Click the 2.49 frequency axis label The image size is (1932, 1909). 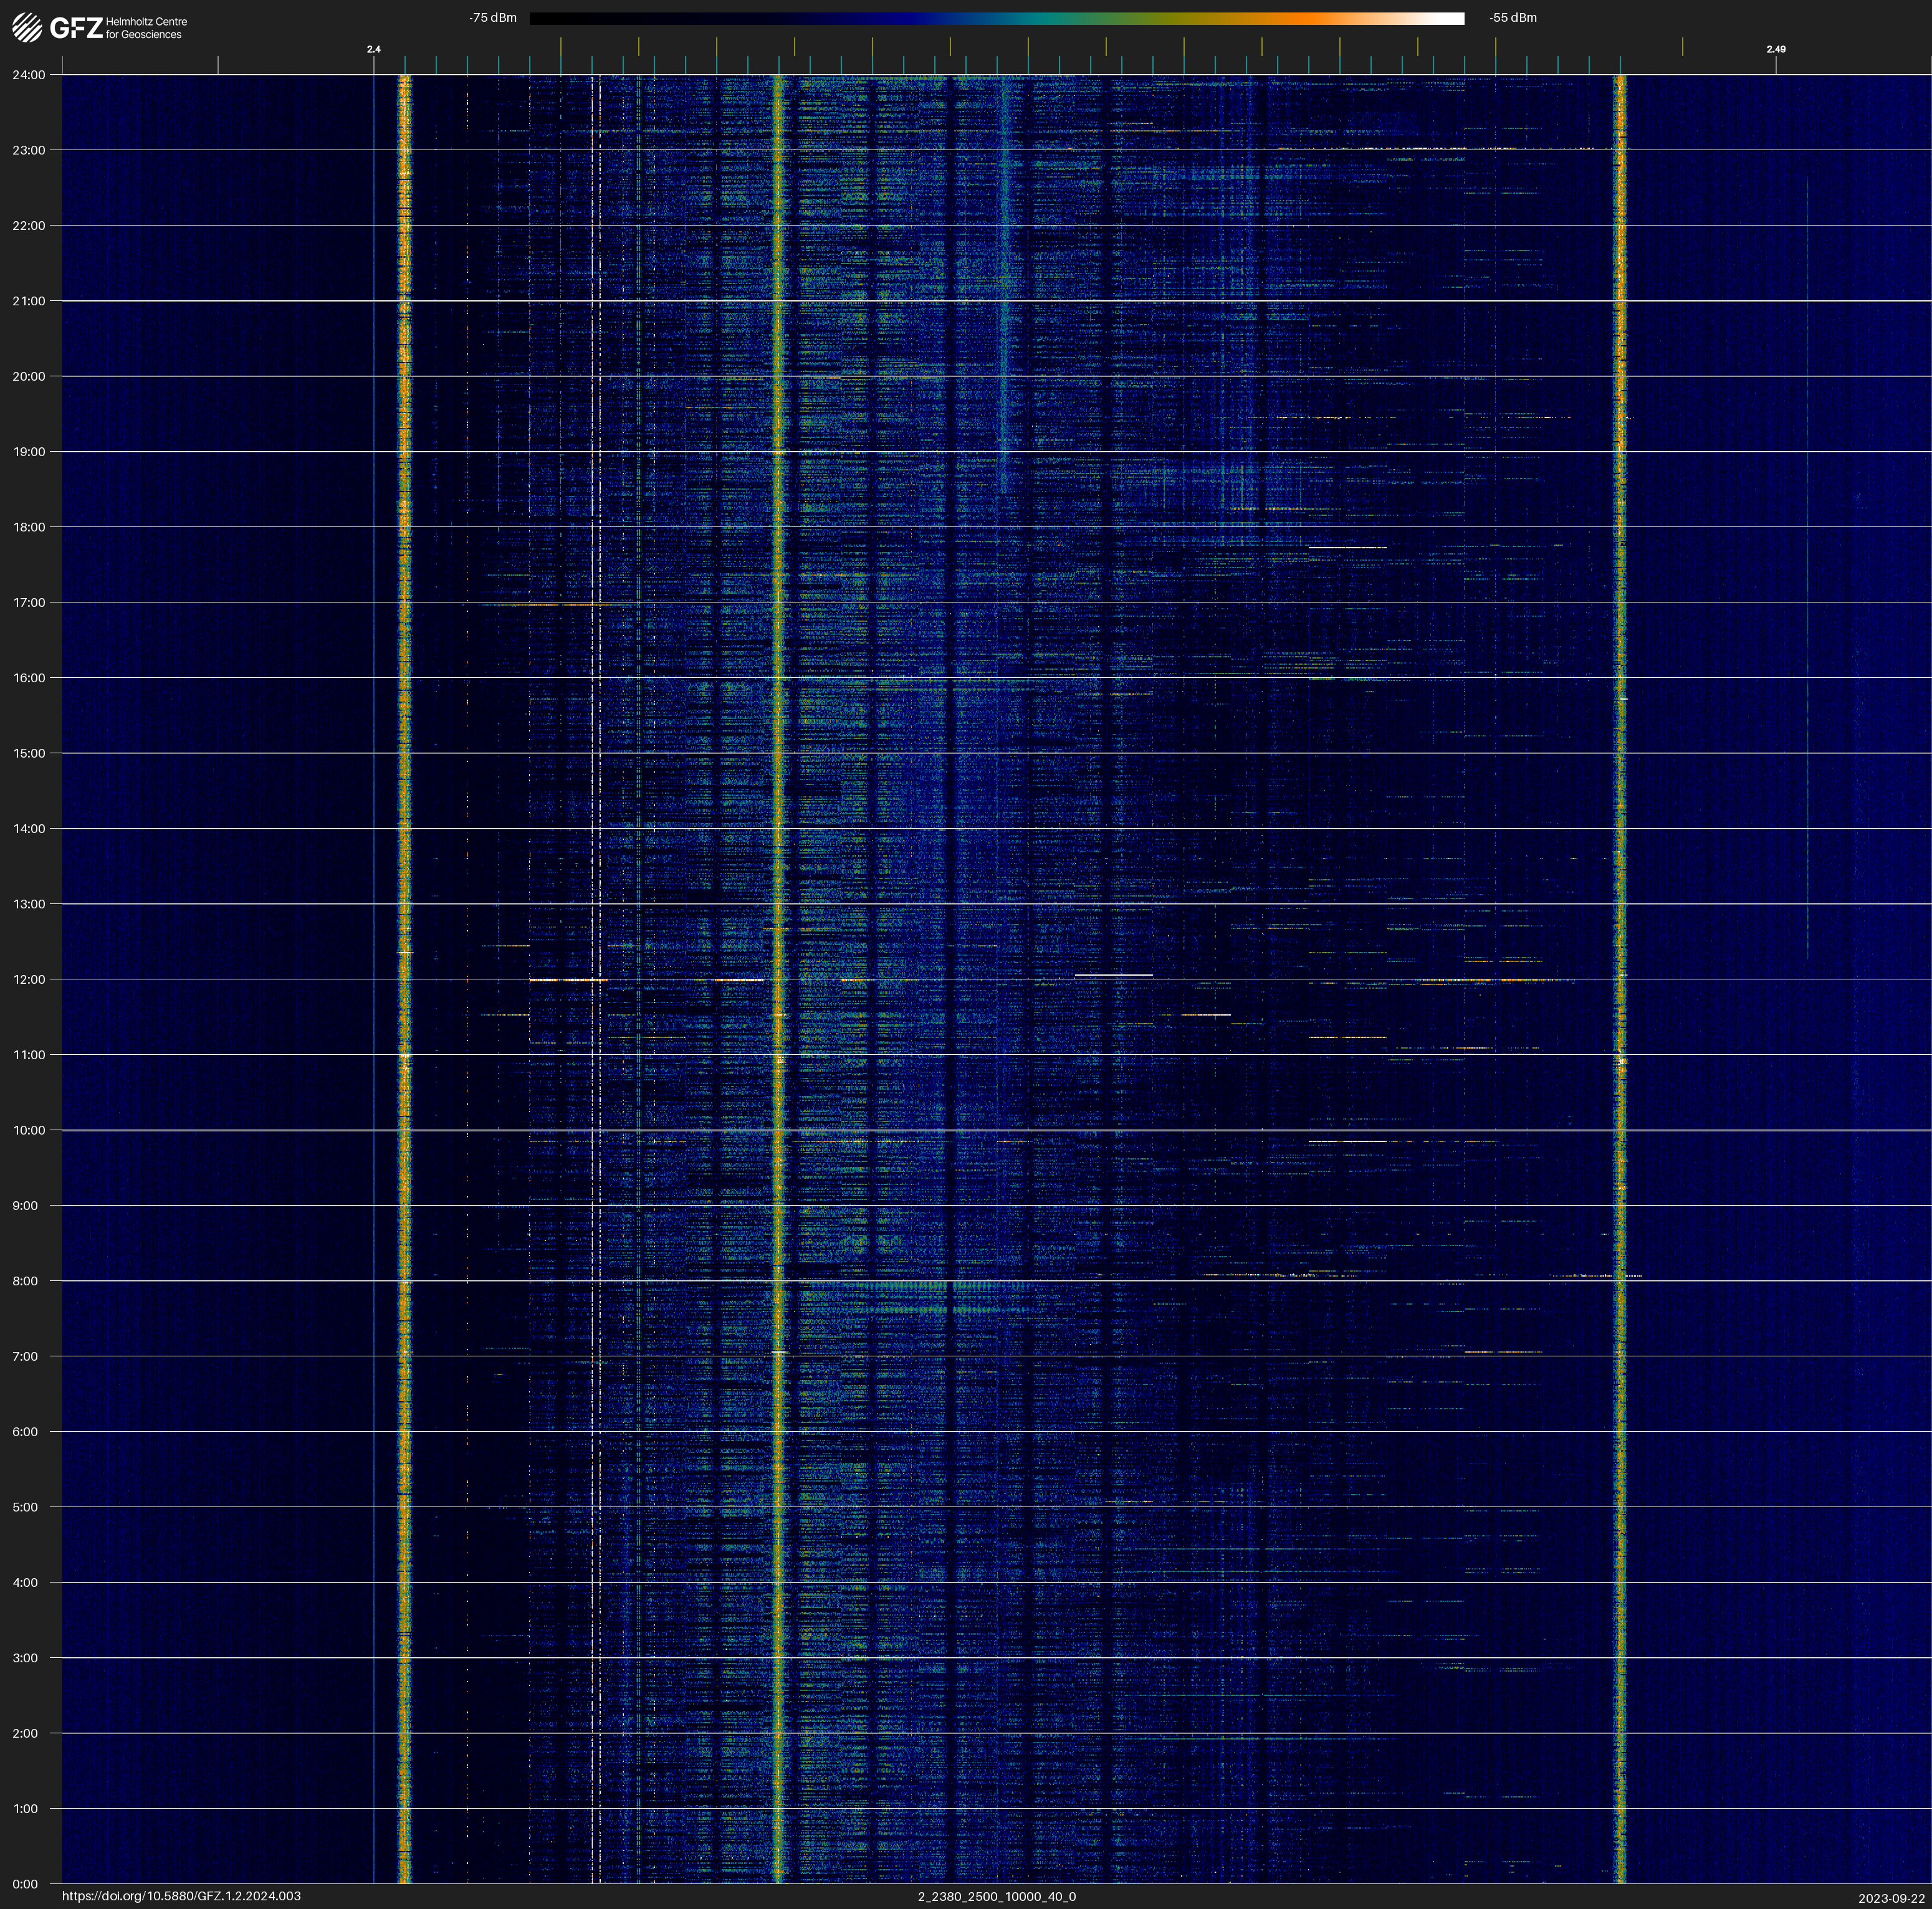pyautogui.click(x=1775, y=49)
